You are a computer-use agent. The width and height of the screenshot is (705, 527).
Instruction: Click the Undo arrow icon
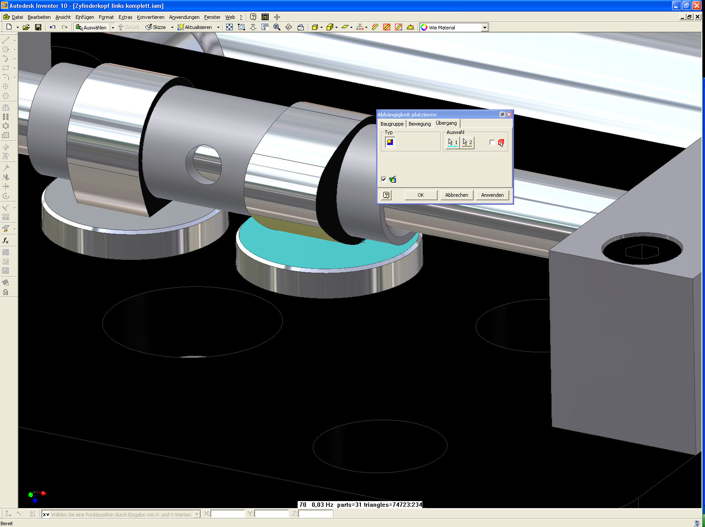[53, 27]
